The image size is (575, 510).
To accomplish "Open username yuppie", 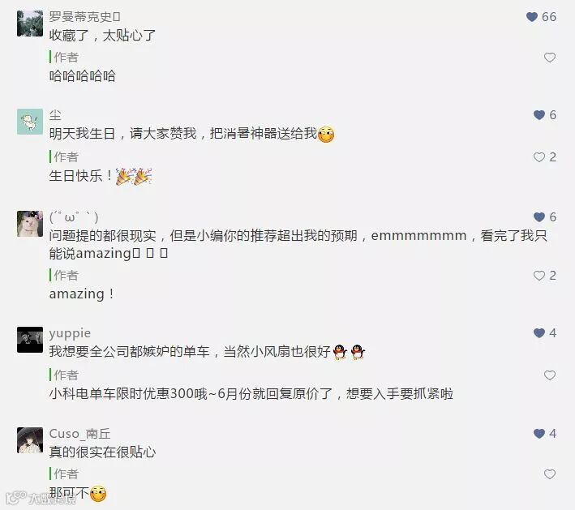I will 70,333.
